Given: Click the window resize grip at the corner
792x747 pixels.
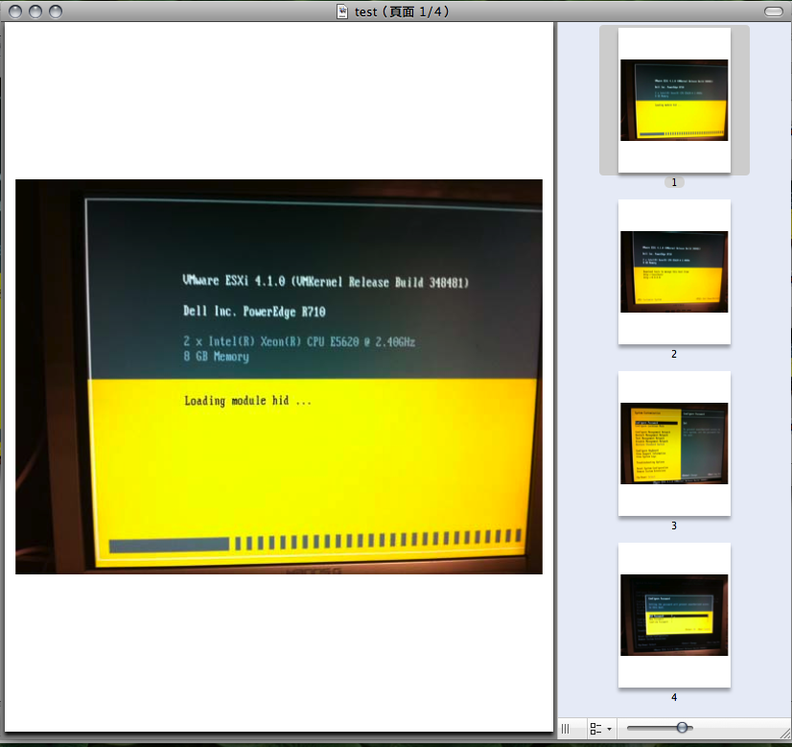Looking at the screenshot, I should [x=784, y=734].
